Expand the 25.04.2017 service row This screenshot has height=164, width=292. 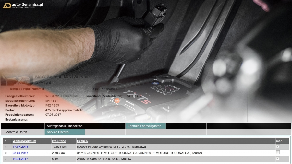click(x=6, y=153)
